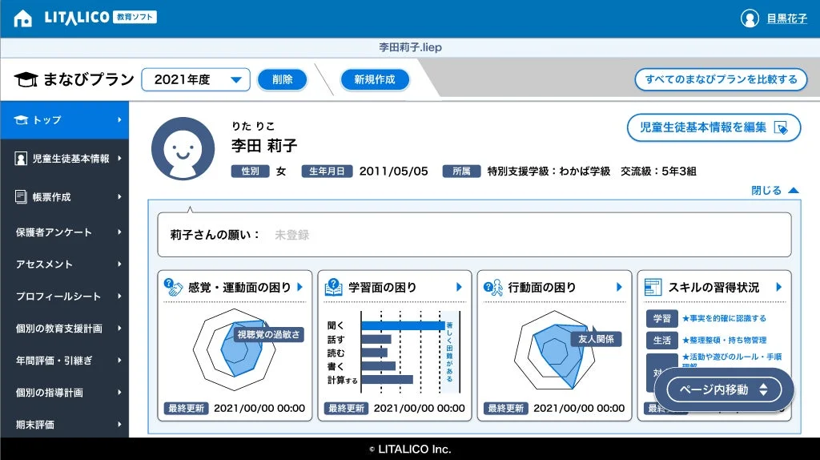The image size is (820, 460).
Task: Click the document icon beside 帳票作成
Action: (20, 197)
